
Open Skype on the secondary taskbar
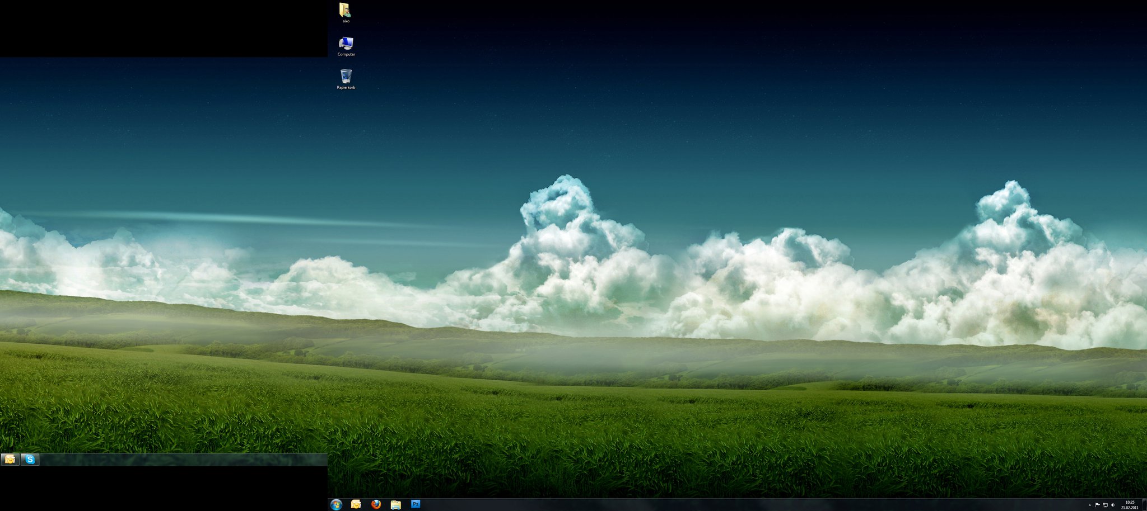pyautogui.click(x=30, y=460)
